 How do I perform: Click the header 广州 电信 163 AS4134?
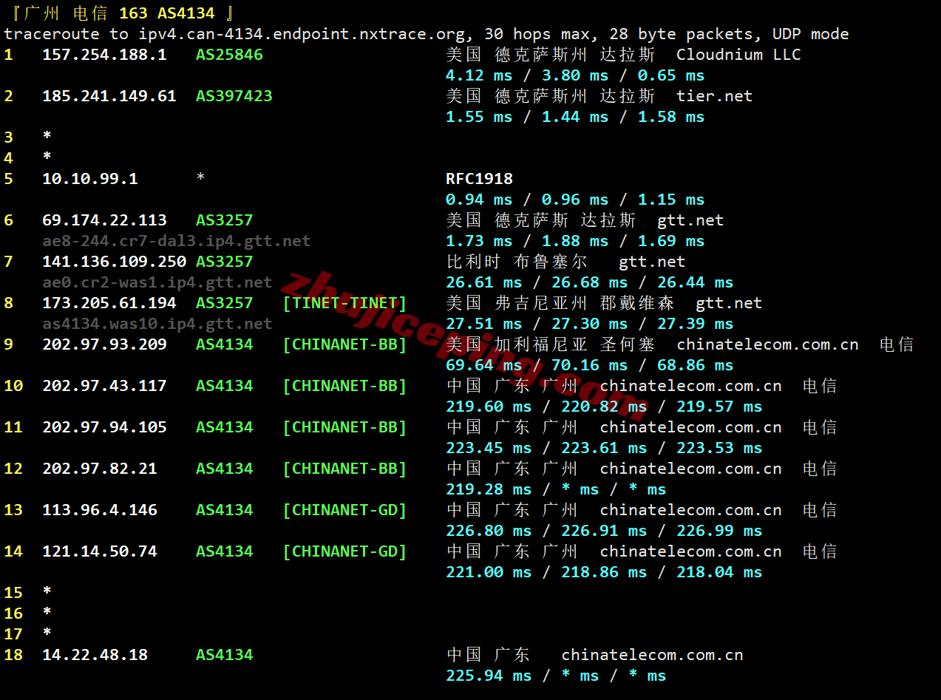click(121, 13)
